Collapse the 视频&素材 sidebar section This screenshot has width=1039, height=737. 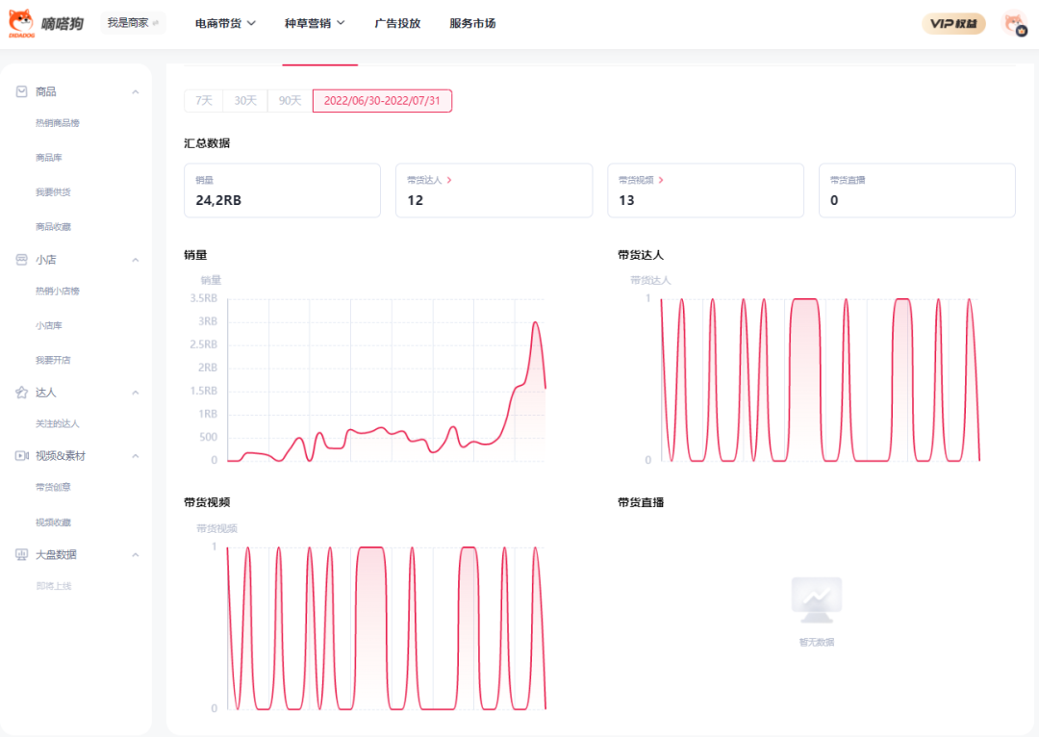point(136,456)
